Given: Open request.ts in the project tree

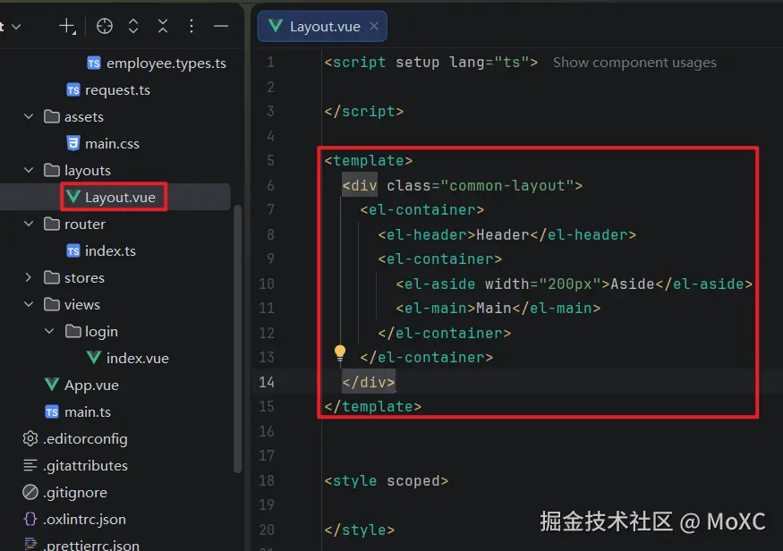Looking at the screenshot, I should [117, 89].
